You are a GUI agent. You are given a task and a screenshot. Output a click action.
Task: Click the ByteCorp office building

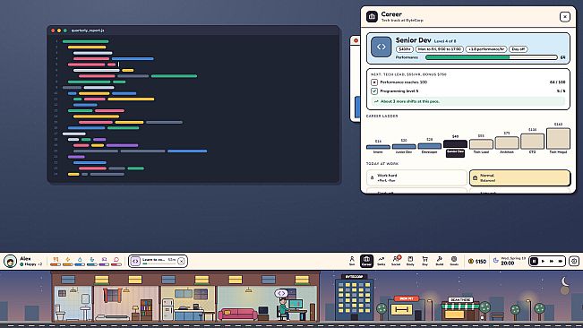(x=354, y=298)
